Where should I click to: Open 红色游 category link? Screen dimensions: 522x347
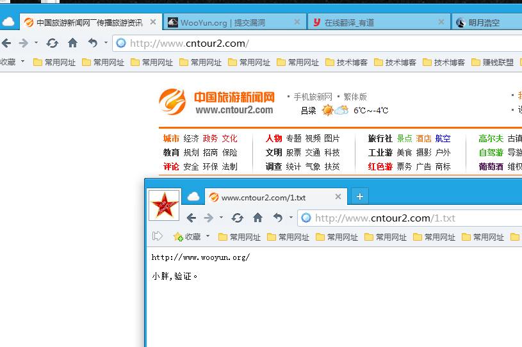[380, 166]
